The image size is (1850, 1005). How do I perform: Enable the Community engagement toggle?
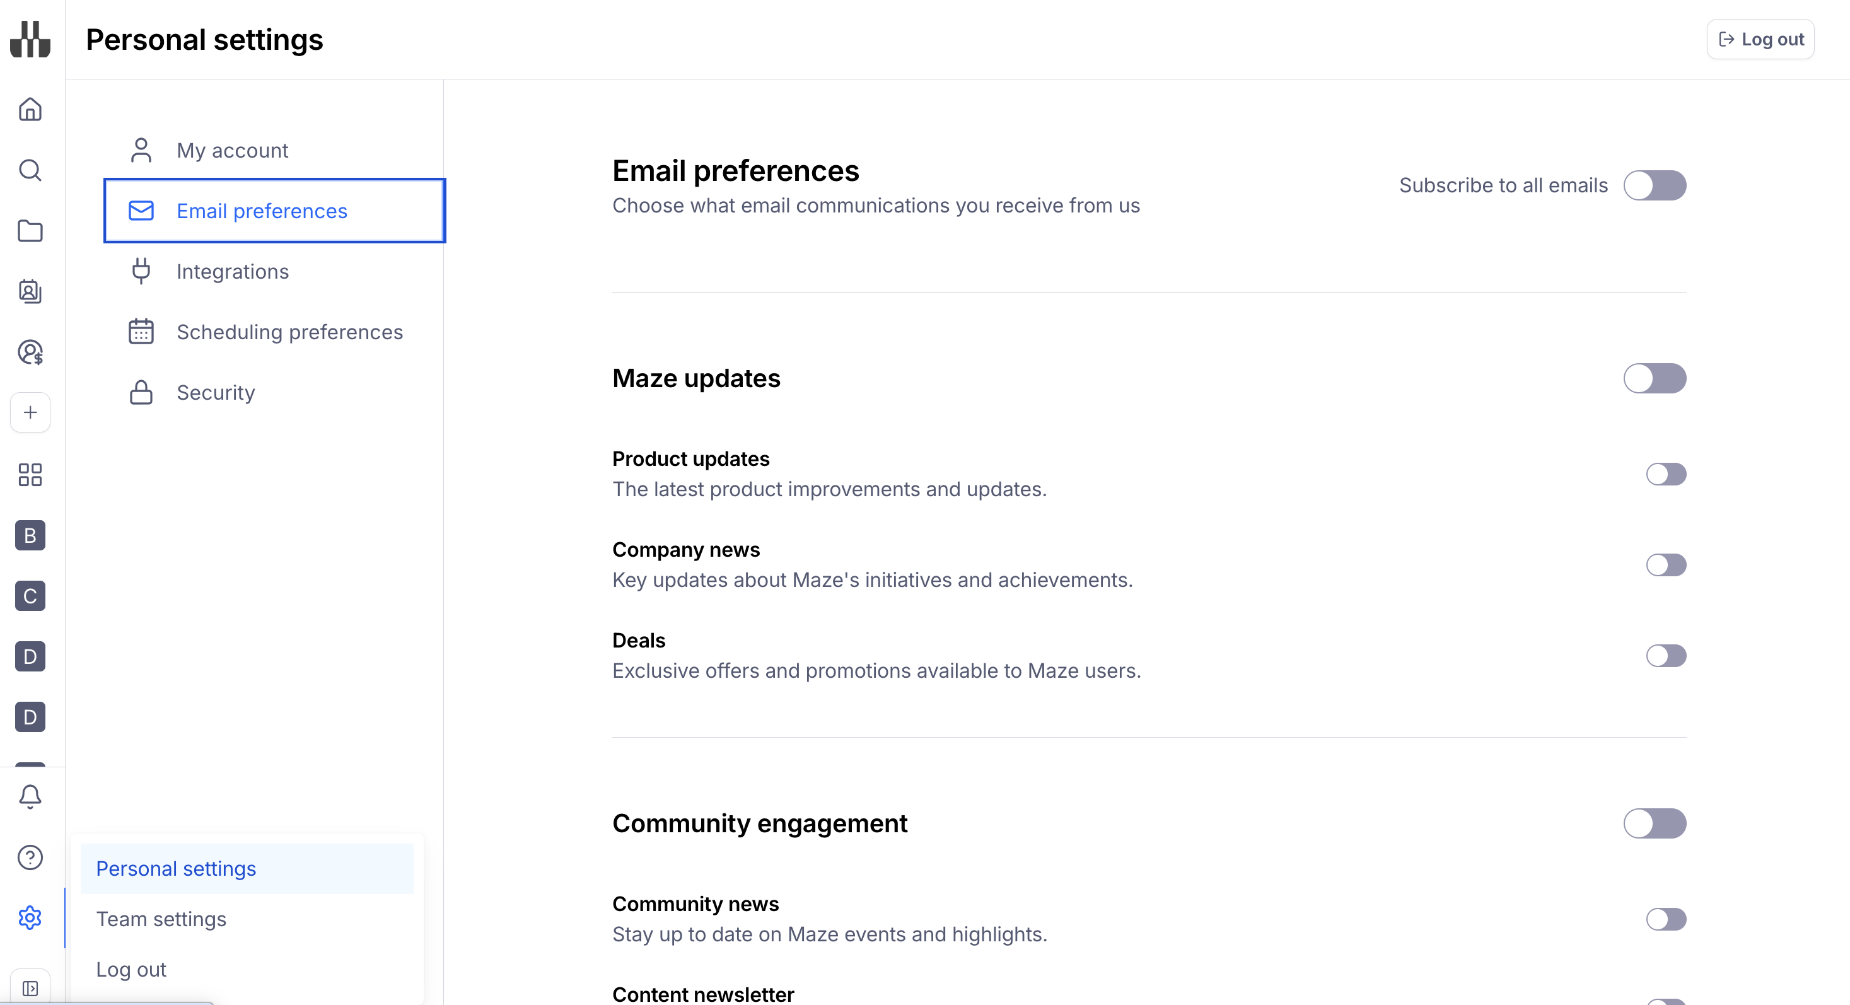[1655, 823]
